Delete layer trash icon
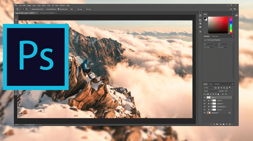Screen dimensions: 253x141 [x=230, y=124]
